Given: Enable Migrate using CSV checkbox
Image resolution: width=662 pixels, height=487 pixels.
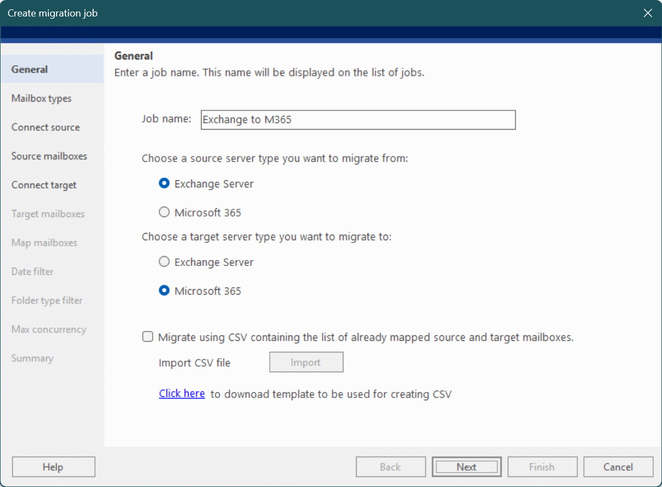Looking at the screenshot, I should point(148,337).
